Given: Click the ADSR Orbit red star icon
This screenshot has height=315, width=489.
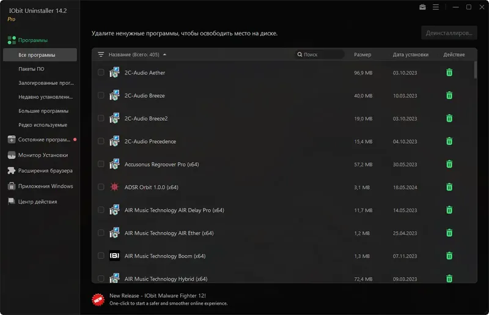Looking at the screenshot, I should 114,187.
